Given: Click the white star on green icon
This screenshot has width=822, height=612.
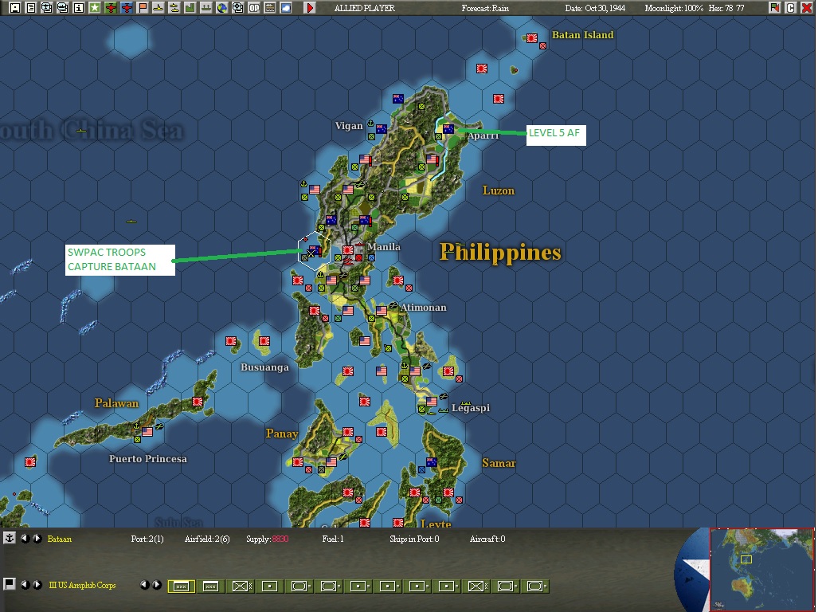Looking at the screenshot, I should [x=94, y=8].
